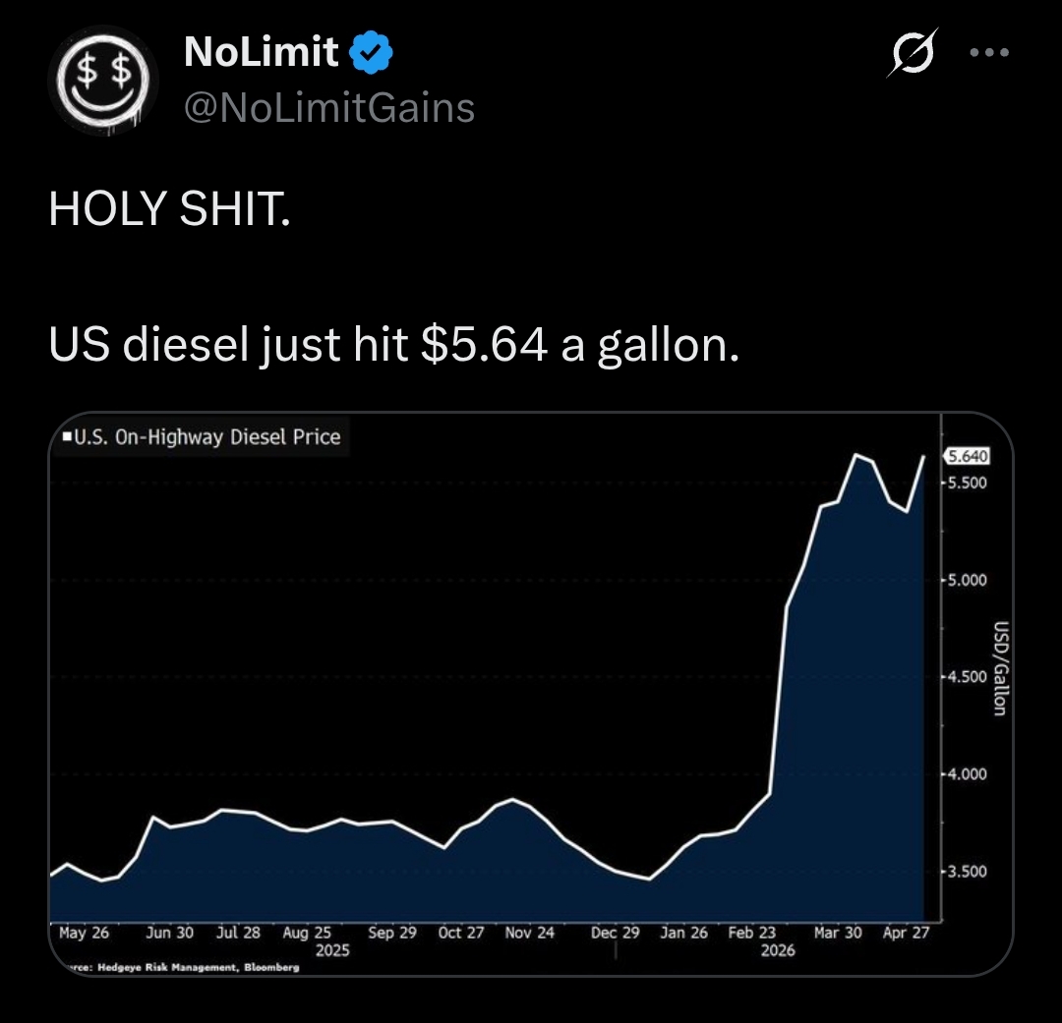Click the 5.500 axis tick label
1062x1023 pixels.
coord(968,483)
